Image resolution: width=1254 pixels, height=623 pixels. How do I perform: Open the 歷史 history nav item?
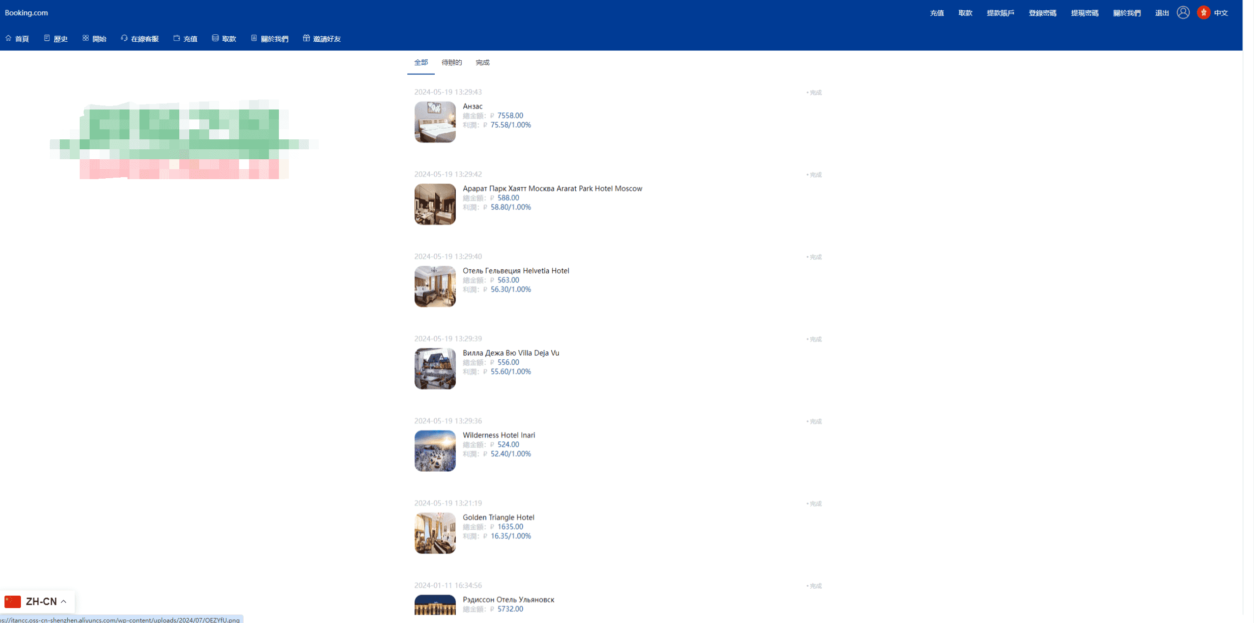tap(56, 39)
